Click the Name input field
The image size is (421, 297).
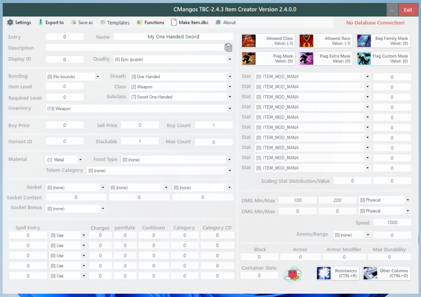point(173,37)
